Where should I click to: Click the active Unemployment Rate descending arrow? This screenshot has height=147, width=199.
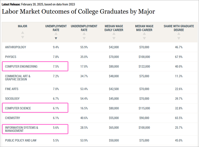coord(56,38)
